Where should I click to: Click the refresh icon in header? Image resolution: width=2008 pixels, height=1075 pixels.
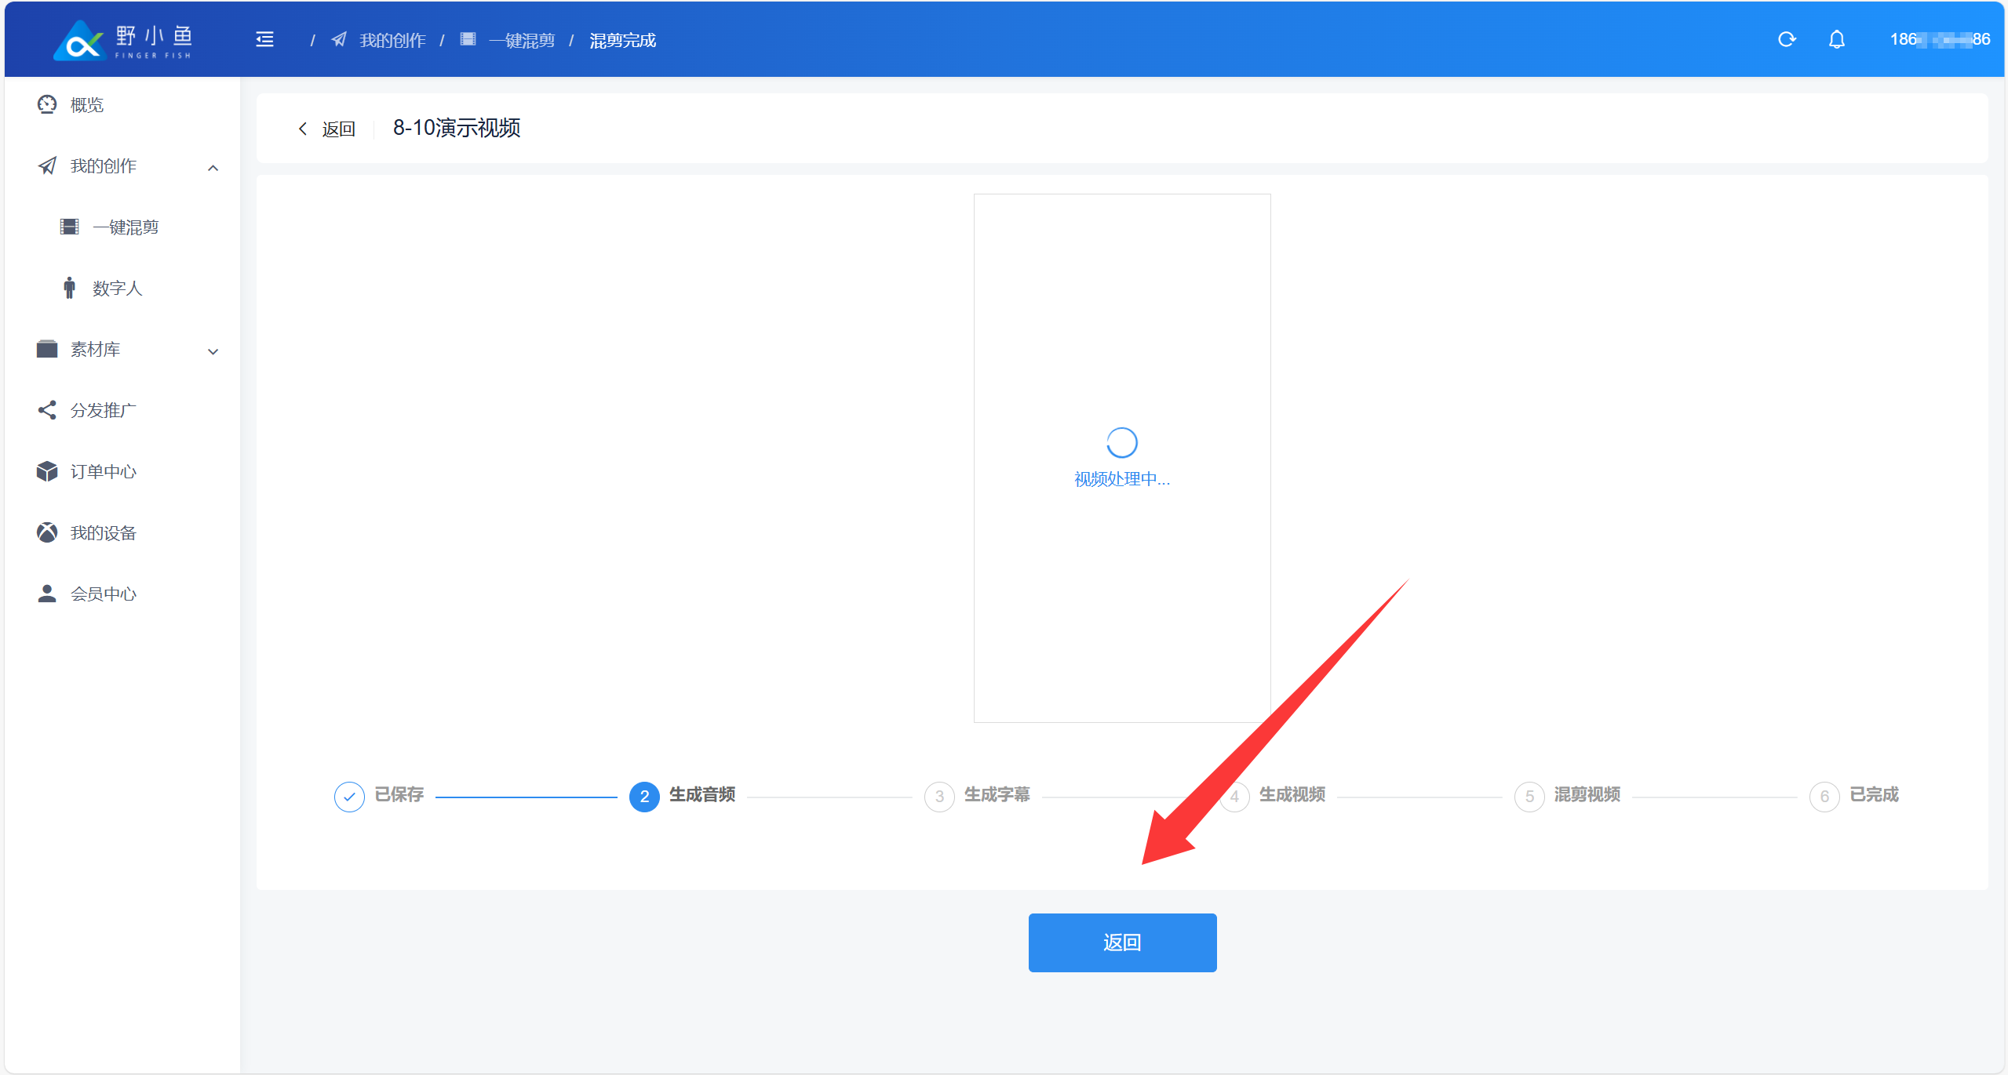pyautogui.click(x=1787, y=39)
